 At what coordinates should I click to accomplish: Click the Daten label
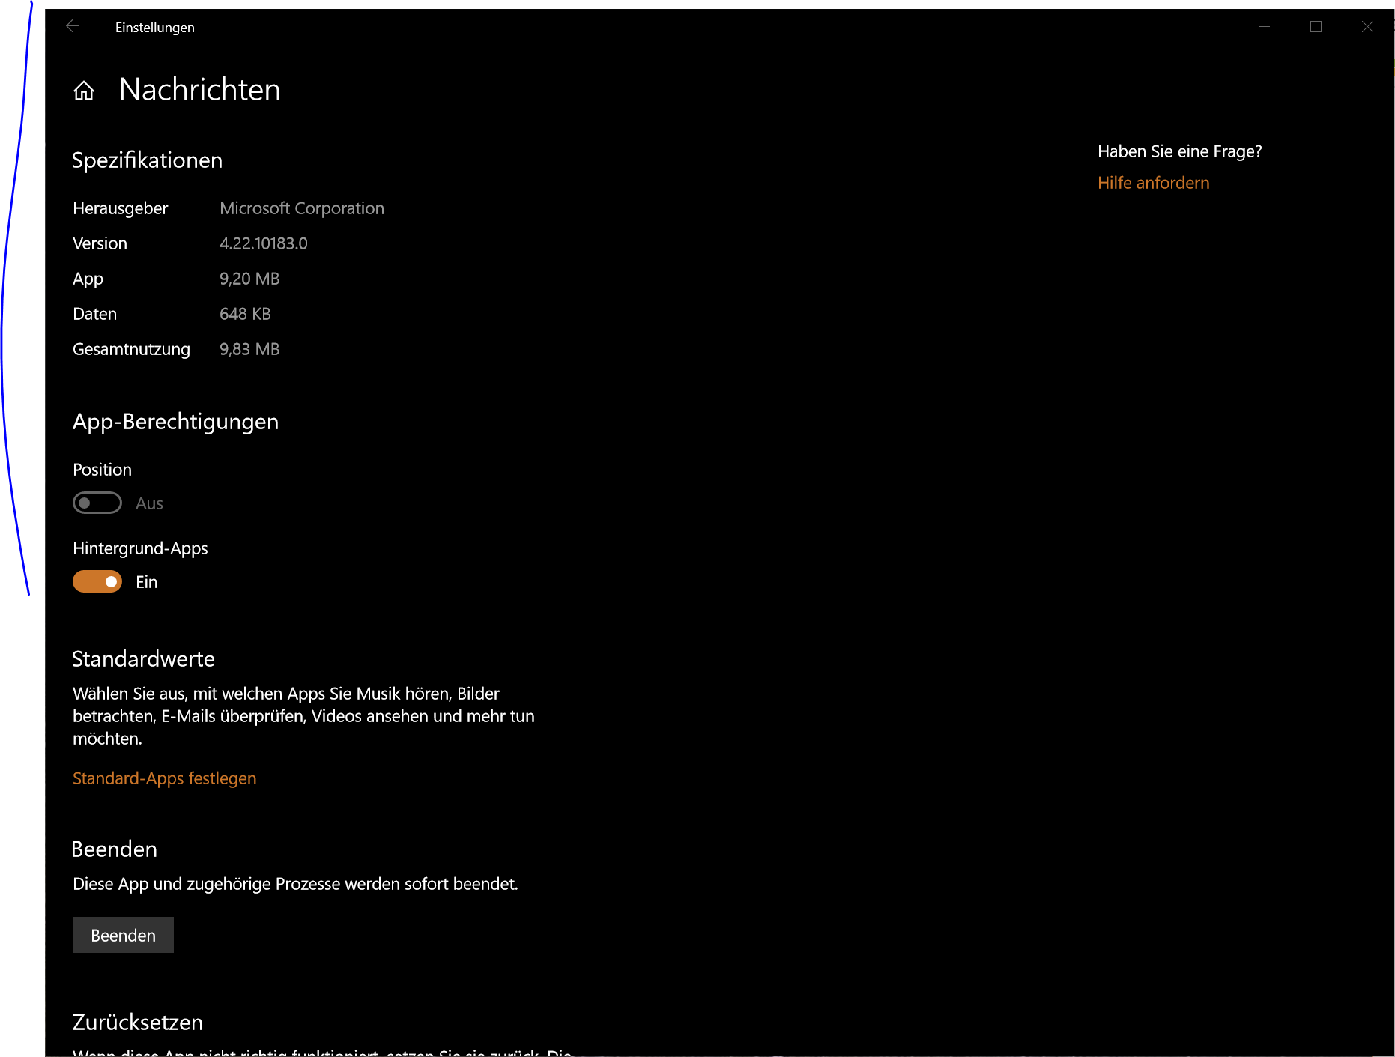click(x=94, y=314)
